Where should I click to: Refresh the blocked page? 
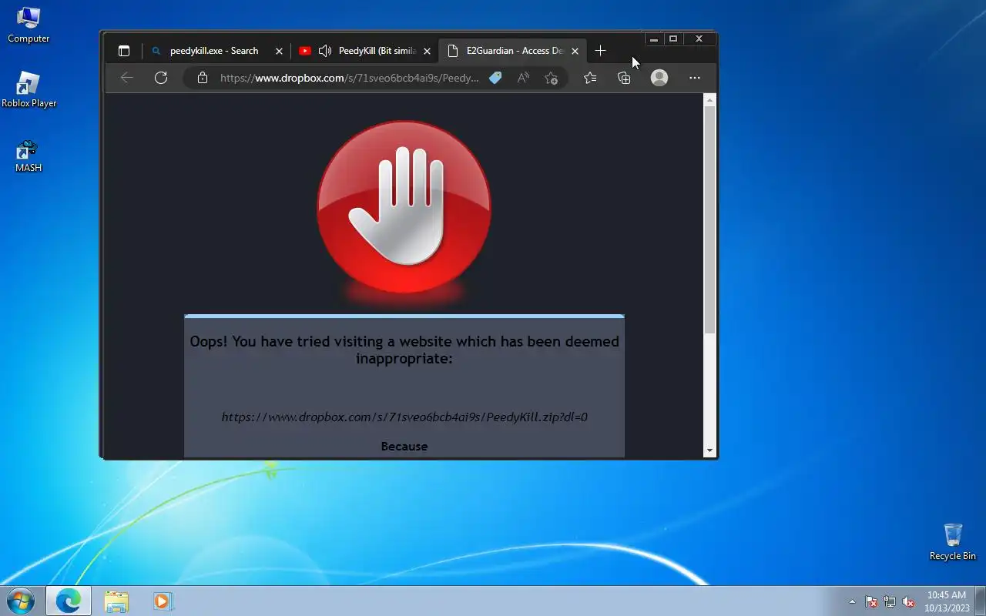coord(161,78)
